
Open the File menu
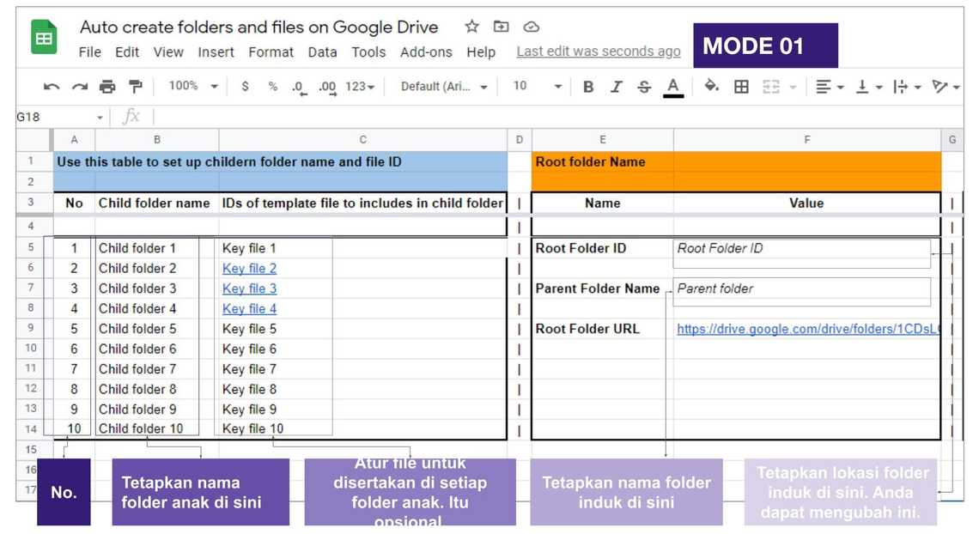(x=90, y=52)
